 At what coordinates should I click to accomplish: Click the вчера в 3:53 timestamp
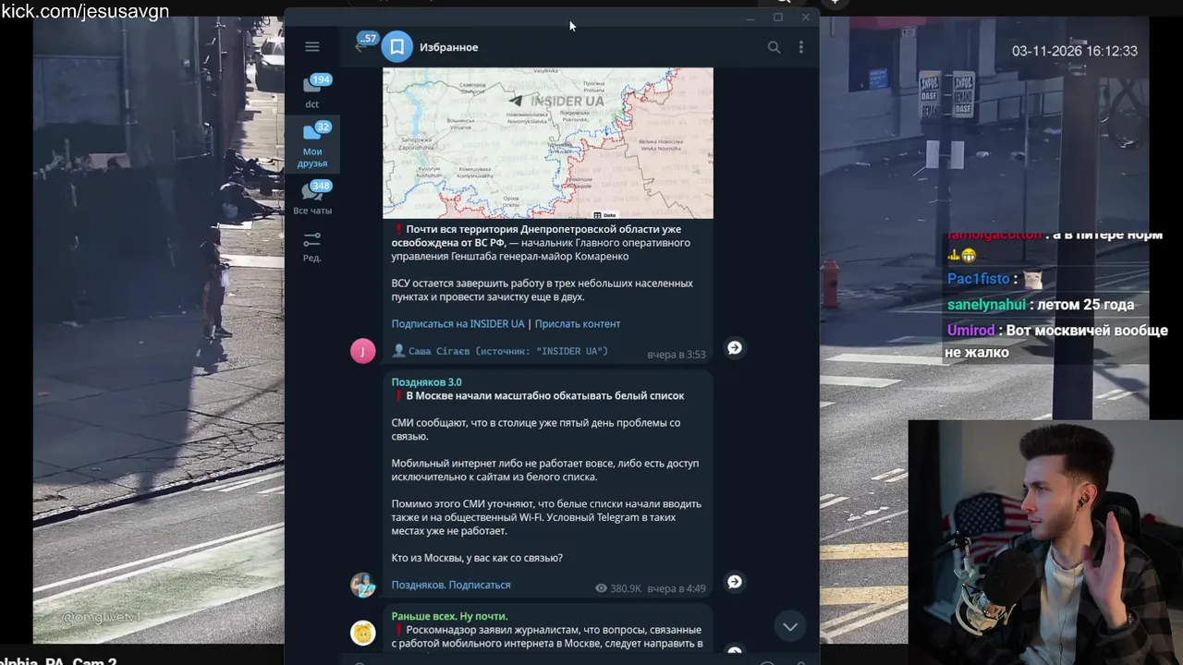click(677, 355)
